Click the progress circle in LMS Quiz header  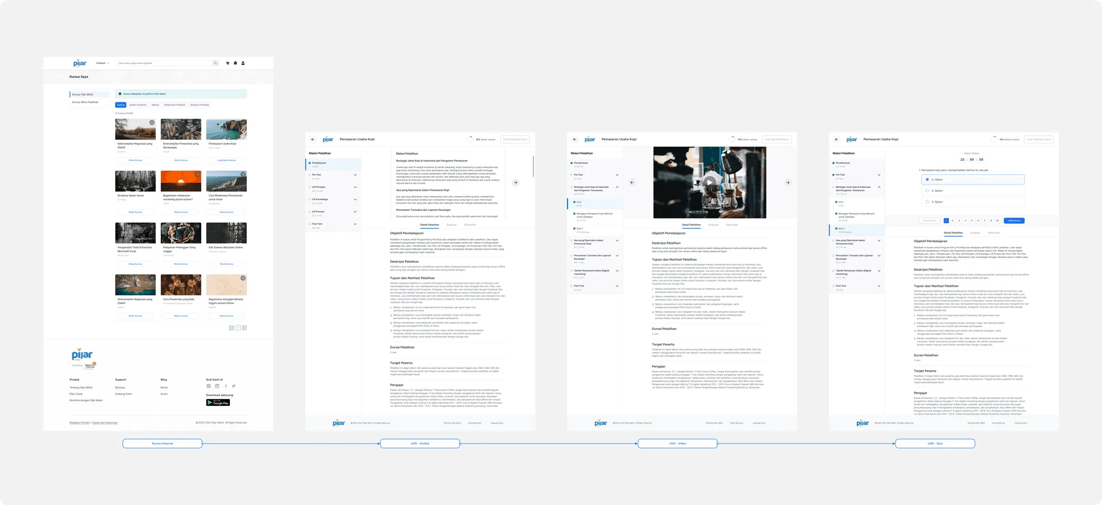pos(995,139)
